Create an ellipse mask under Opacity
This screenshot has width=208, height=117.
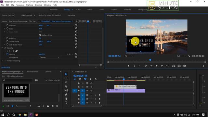(x=8, y=51)
